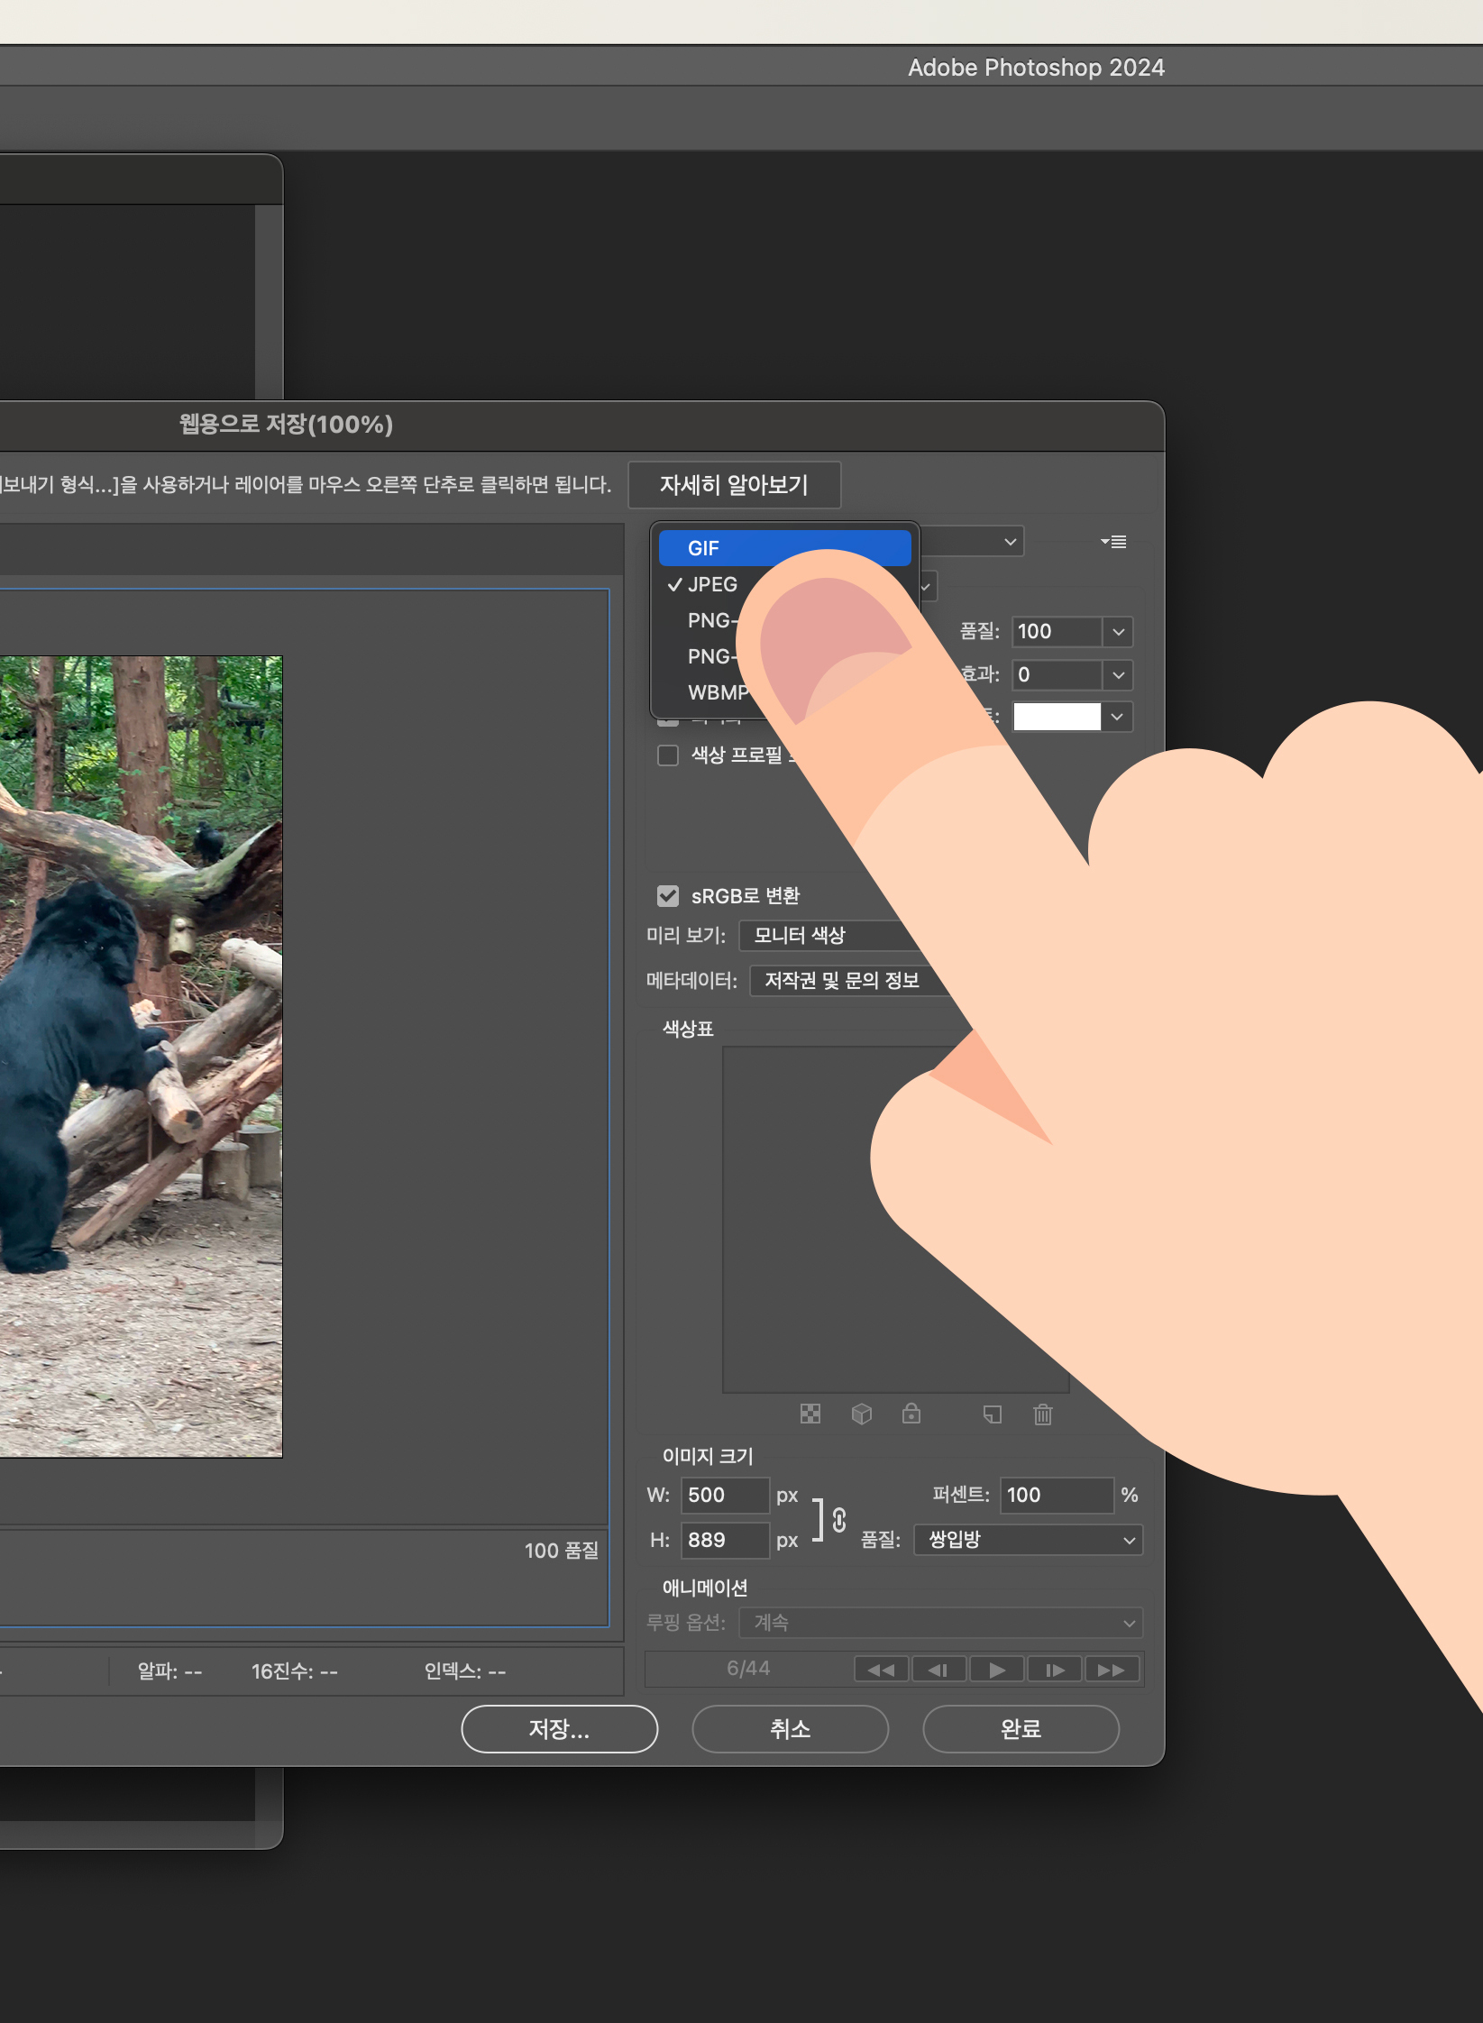Screen dimensions: 1483x2023
Task: Click the 인덱스: -- status text
Action: coord(465,1671)
